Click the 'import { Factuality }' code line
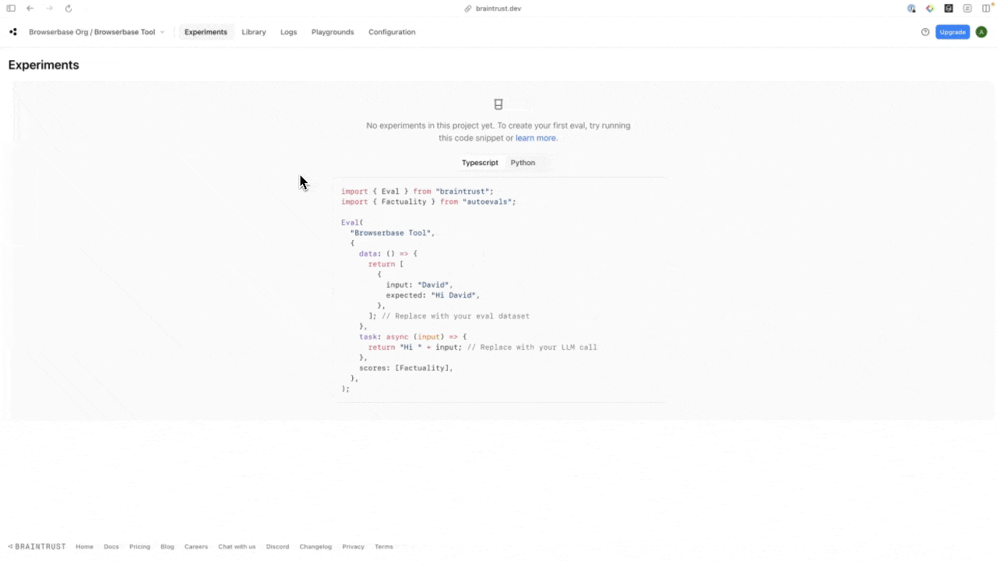 [x=428, y=202]
